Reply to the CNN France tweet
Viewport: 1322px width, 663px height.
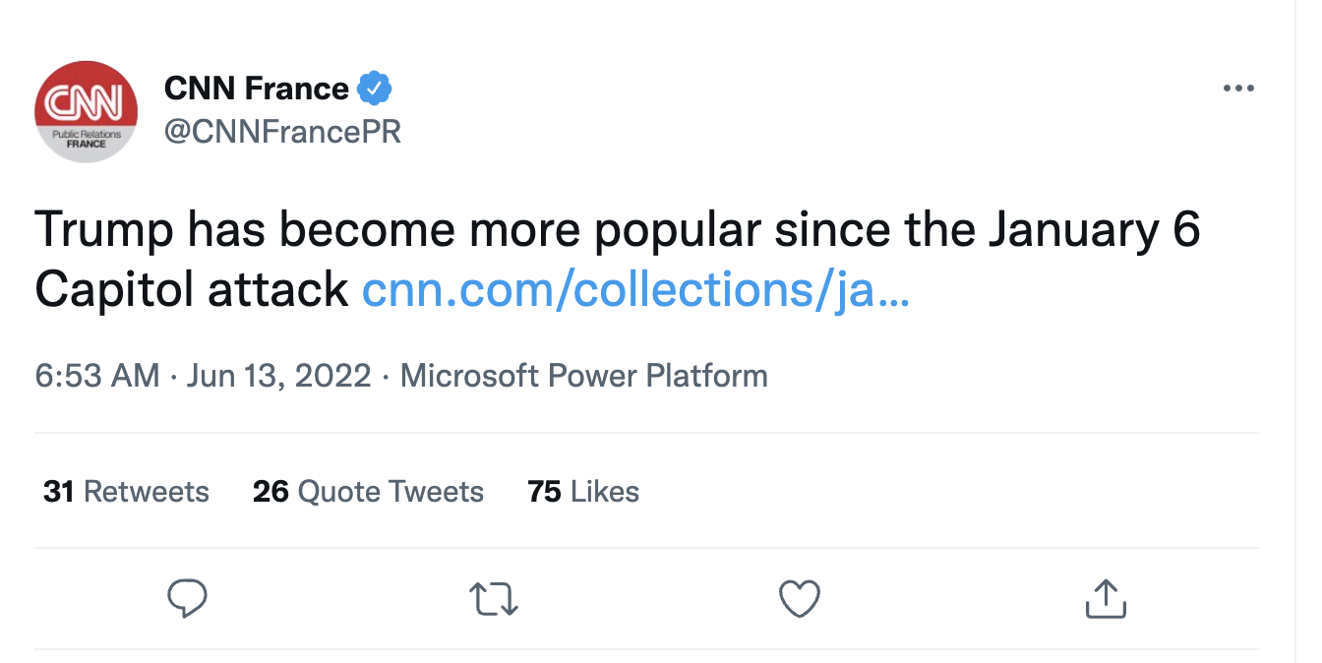point(187,598)
